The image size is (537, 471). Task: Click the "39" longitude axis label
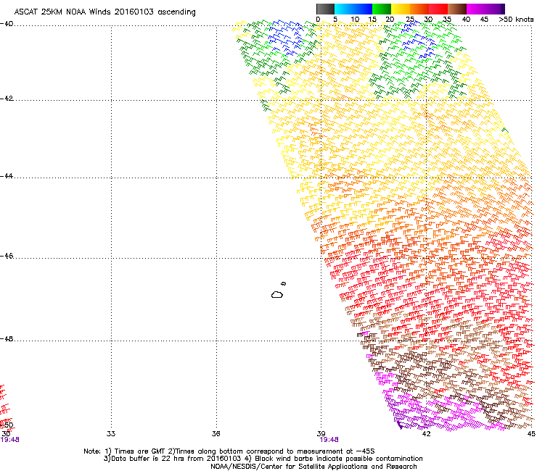click(x=321, y=434)
